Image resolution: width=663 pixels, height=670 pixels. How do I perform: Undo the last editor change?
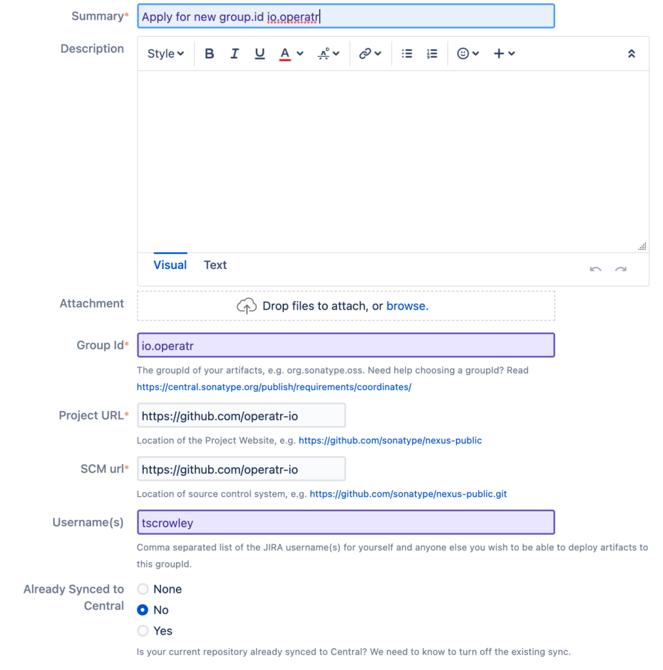[x=595, y=270]
